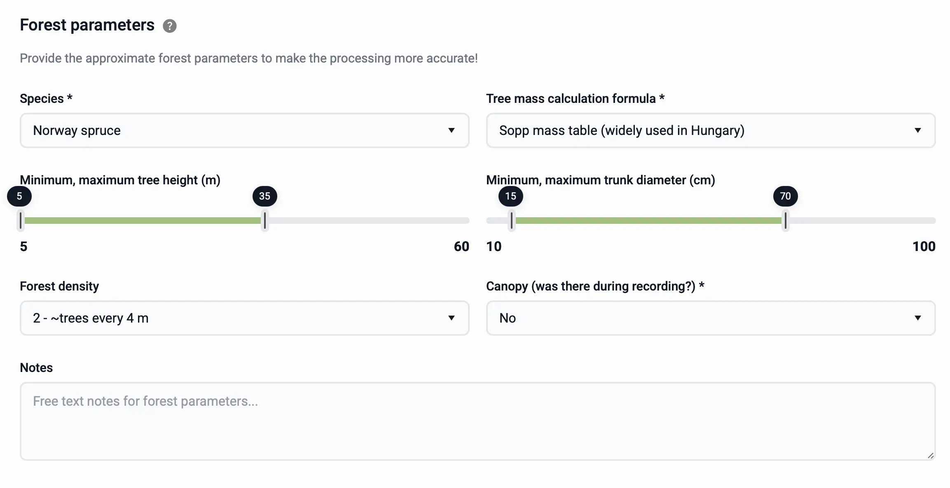Click the green track of tree height slider

142,221
